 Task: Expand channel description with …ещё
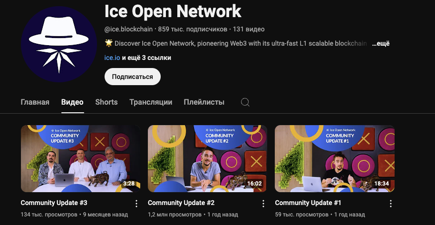[381, 44]
